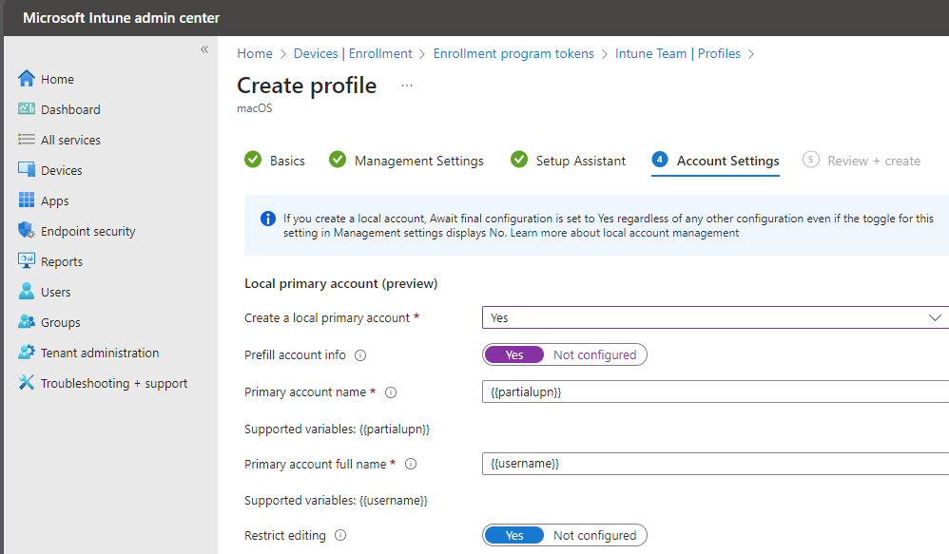
Task: Open the ellipsis menu beside Create profile
Action: click(x=407, y=86)
